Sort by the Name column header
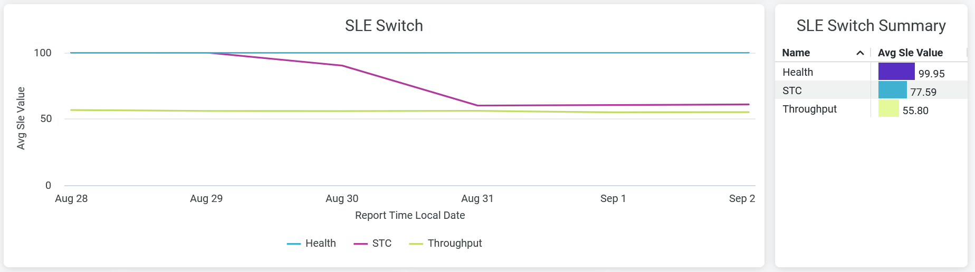Image resolution: width=975 pixels, height=272 pixels. point(796,53)
